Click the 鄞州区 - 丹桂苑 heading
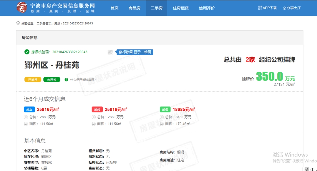This screenshot has height=171, width=317. 52,65
